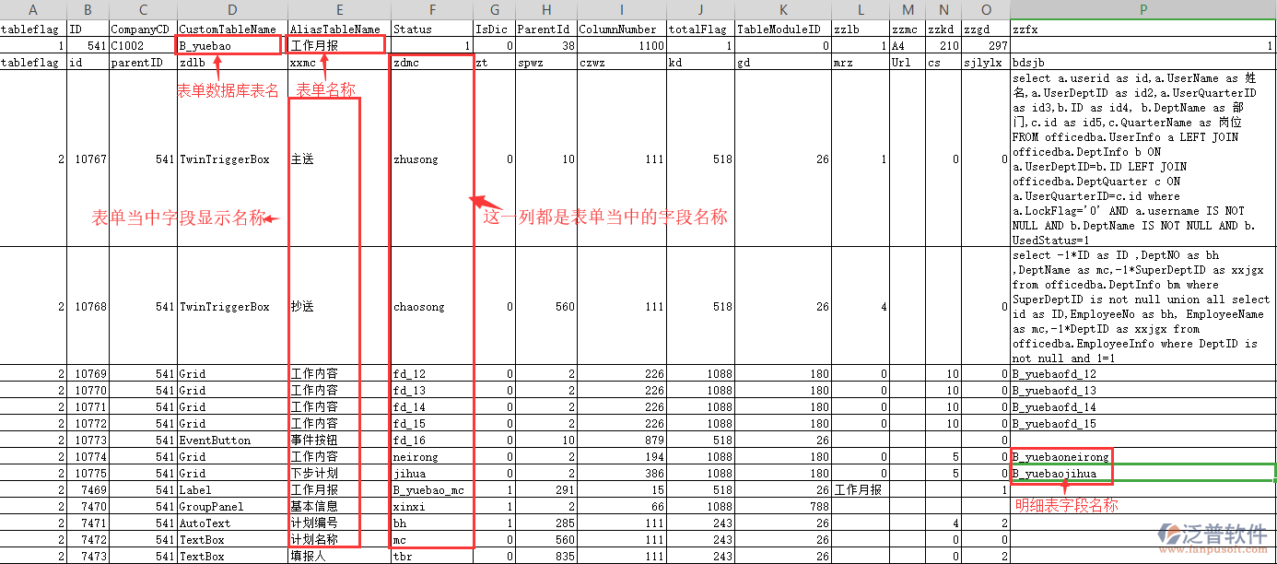
Task: Click the AliasTableName header cell
Action: coord(335,29)
